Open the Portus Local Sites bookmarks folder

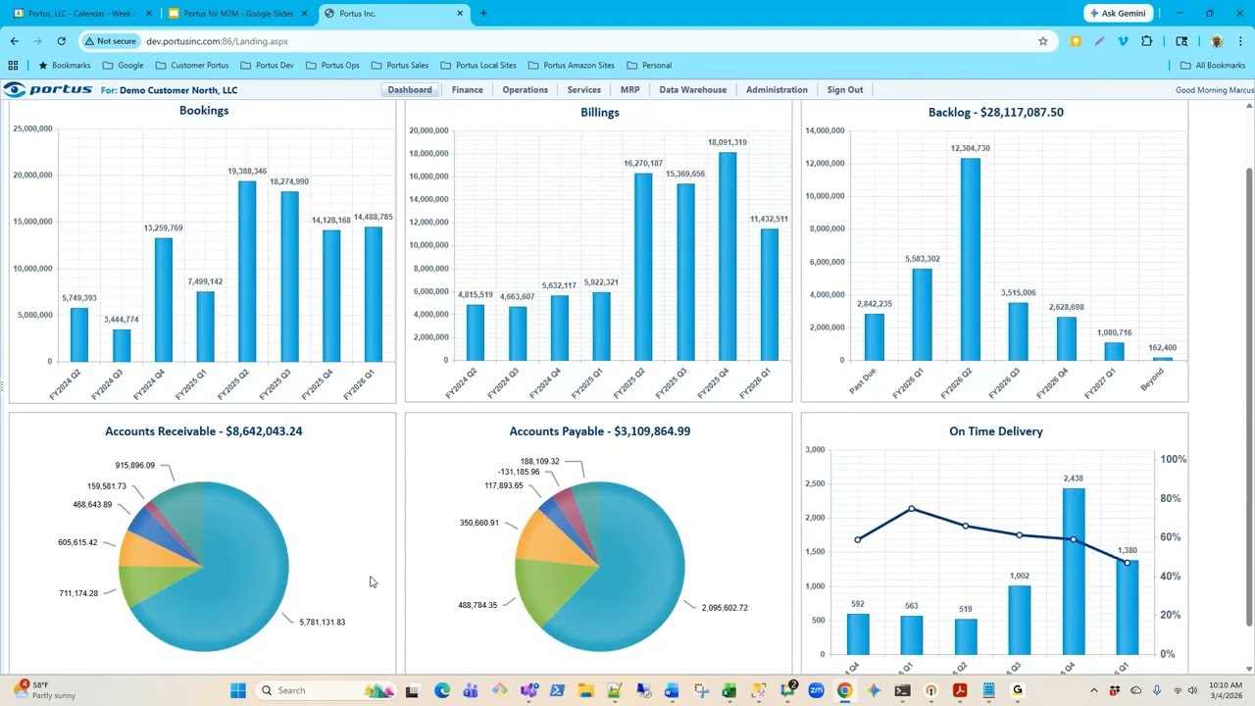point(478,66)
